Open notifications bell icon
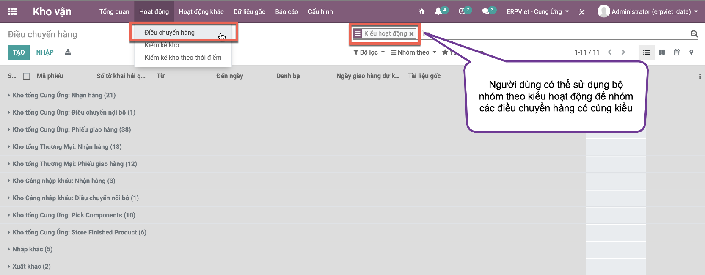This screenshot has width=705, height=275. click(438, 11)
